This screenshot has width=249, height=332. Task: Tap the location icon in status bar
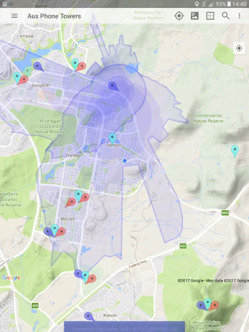click(x=197, y=4)
